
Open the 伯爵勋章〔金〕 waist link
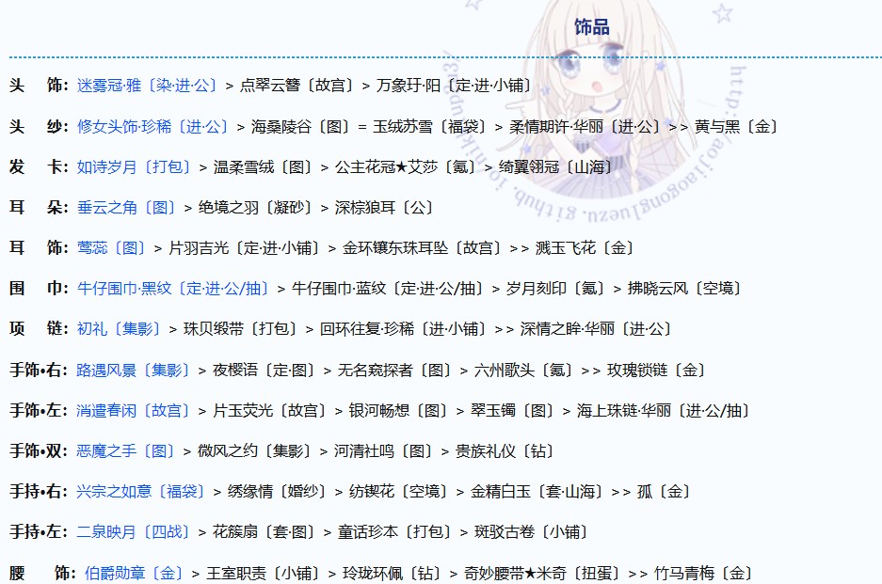pos(134,573)
